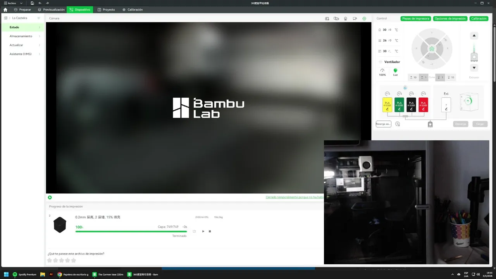Open timelapse recording icon above camera
The height and width of the screenshot is (279, 496).
point(336,18)
